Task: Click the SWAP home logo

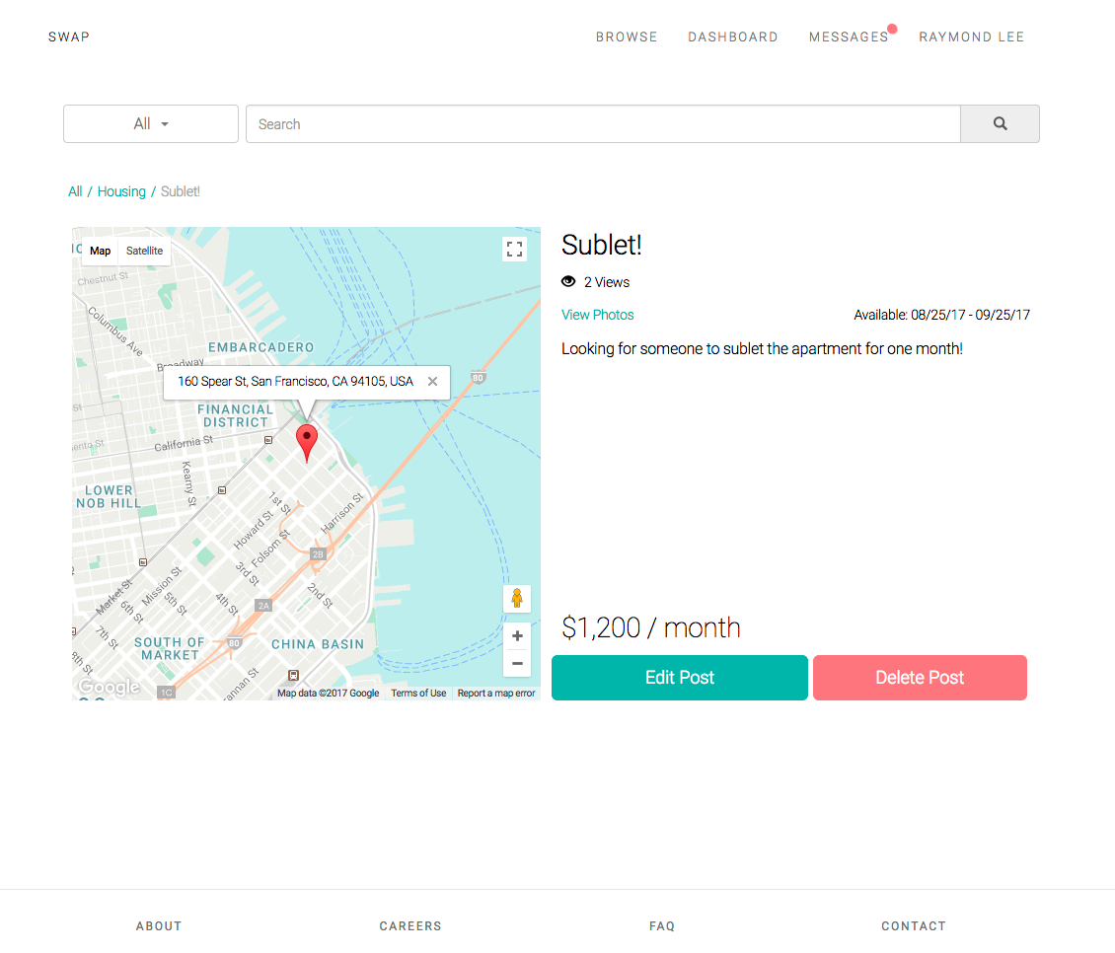Action: 69,37
